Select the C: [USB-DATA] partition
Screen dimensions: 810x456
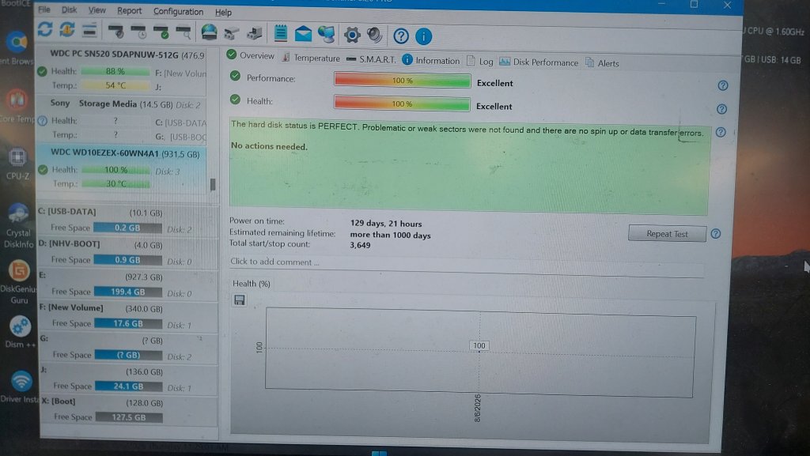pos(127,220)
